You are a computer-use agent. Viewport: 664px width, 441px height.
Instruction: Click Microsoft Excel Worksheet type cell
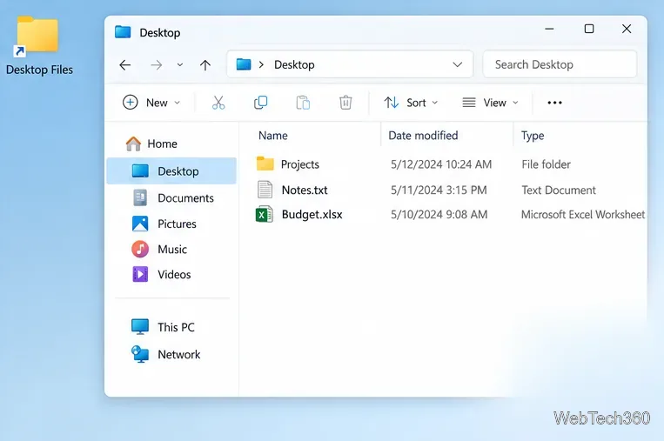583,215
